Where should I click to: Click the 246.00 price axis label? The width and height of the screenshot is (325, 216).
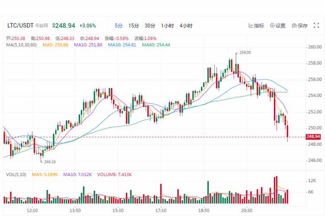[315, 160]
